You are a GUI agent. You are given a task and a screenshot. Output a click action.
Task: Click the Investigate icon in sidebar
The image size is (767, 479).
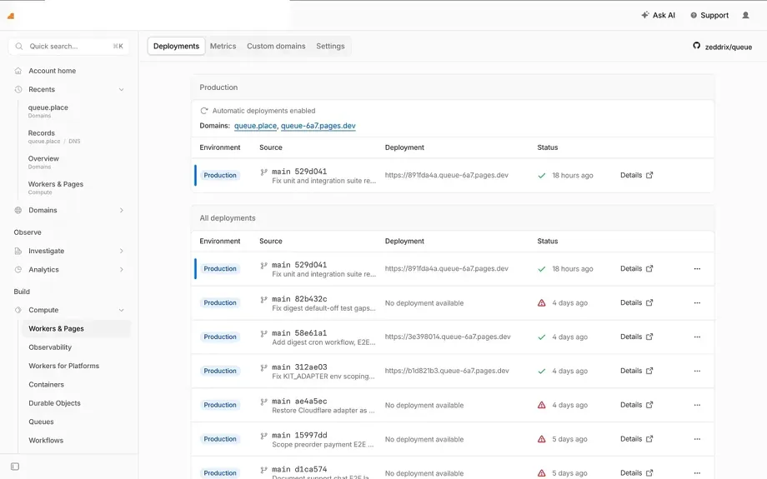(18, 251)
